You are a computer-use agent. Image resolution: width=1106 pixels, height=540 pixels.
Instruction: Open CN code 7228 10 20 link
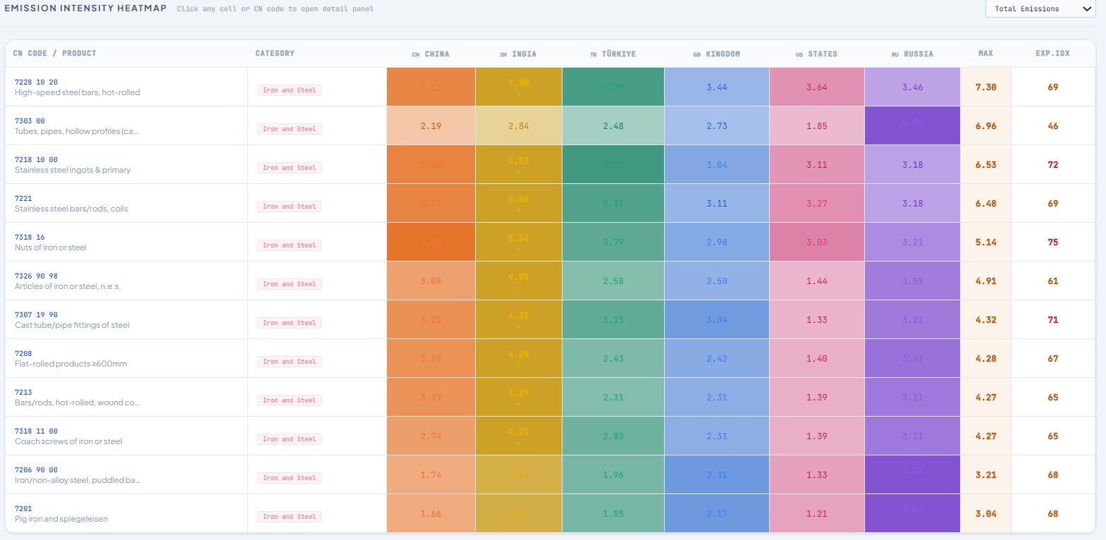click(36, 82)
